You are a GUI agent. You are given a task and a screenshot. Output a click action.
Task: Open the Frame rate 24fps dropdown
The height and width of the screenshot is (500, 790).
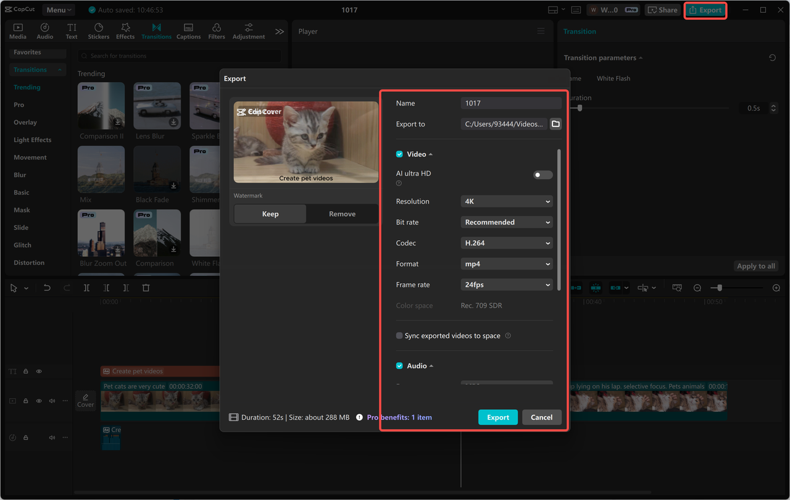click(x=506, y=285)
